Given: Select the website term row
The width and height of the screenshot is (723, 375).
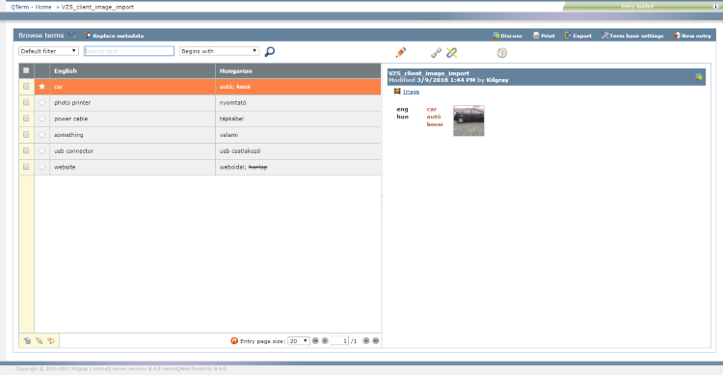Looking at the screenshot, I should [201, 168].
